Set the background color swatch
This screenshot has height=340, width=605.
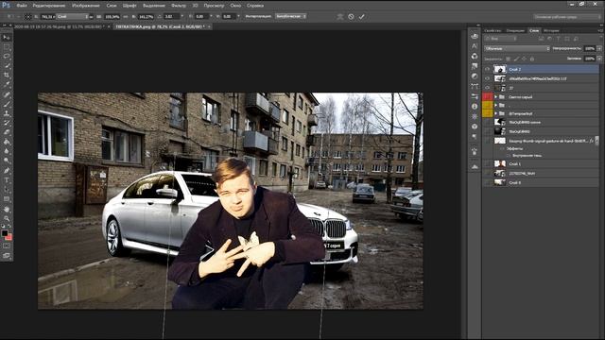(9, 237)
